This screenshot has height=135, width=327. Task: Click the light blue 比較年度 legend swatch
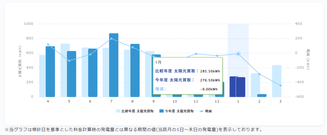(x=118, y=111)
